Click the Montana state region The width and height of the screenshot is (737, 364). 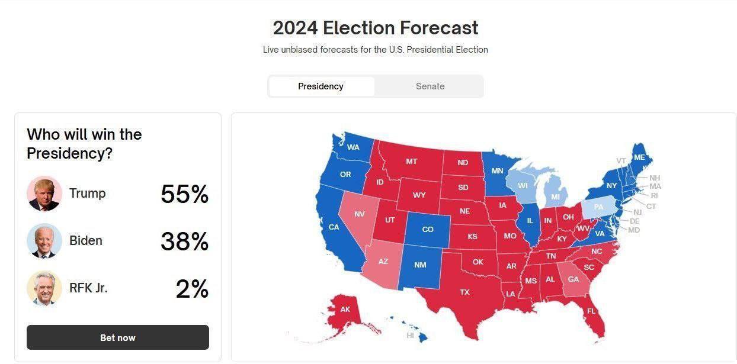coord(411,161)
